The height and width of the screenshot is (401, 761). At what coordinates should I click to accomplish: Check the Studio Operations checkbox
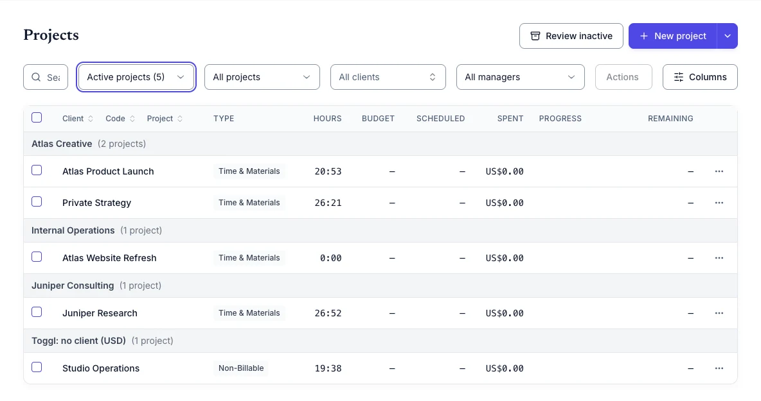(x=37, y=368)
